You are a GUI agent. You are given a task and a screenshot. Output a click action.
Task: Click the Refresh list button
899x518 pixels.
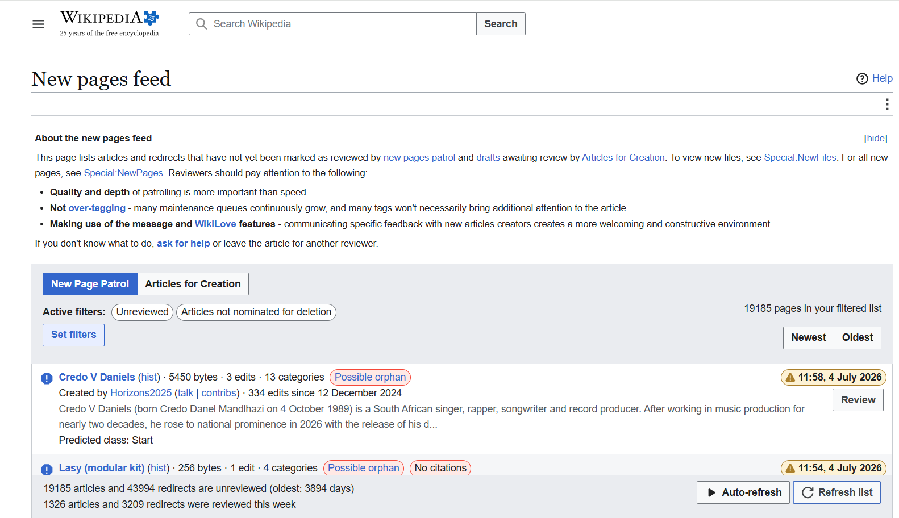(837, 492)
